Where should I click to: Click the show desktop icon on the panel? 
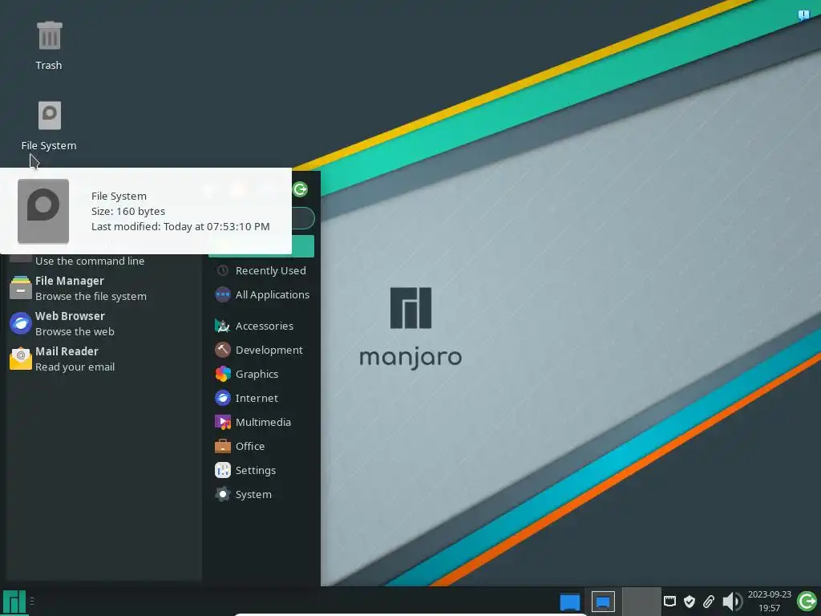(x=570, y=602)
